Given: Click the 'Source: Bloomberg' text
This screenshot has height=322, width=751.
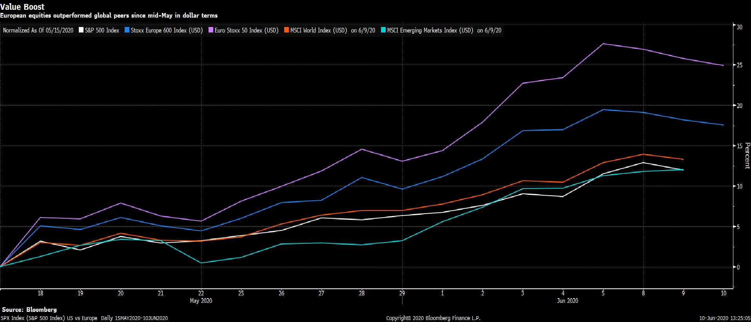Looking at the screenshot, I should click(29, 309).
